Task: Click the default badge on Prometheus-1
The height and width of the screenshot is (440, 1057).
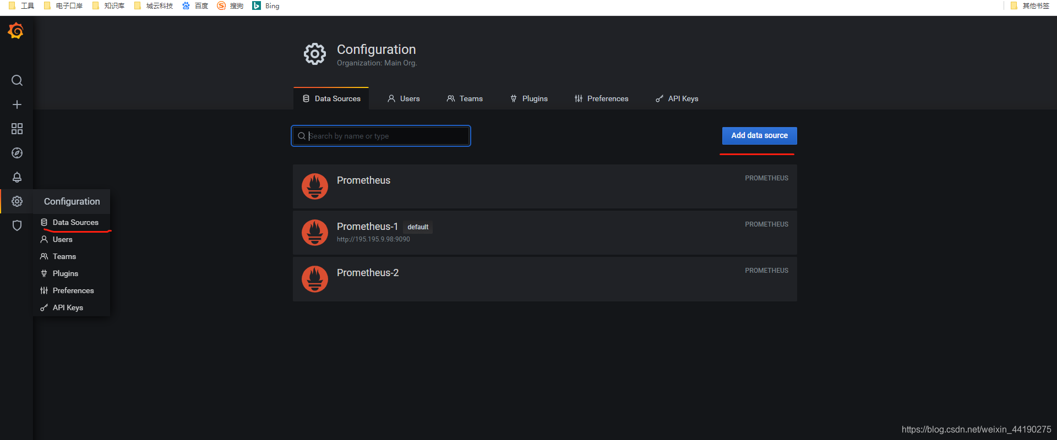Action: point(418,227)
